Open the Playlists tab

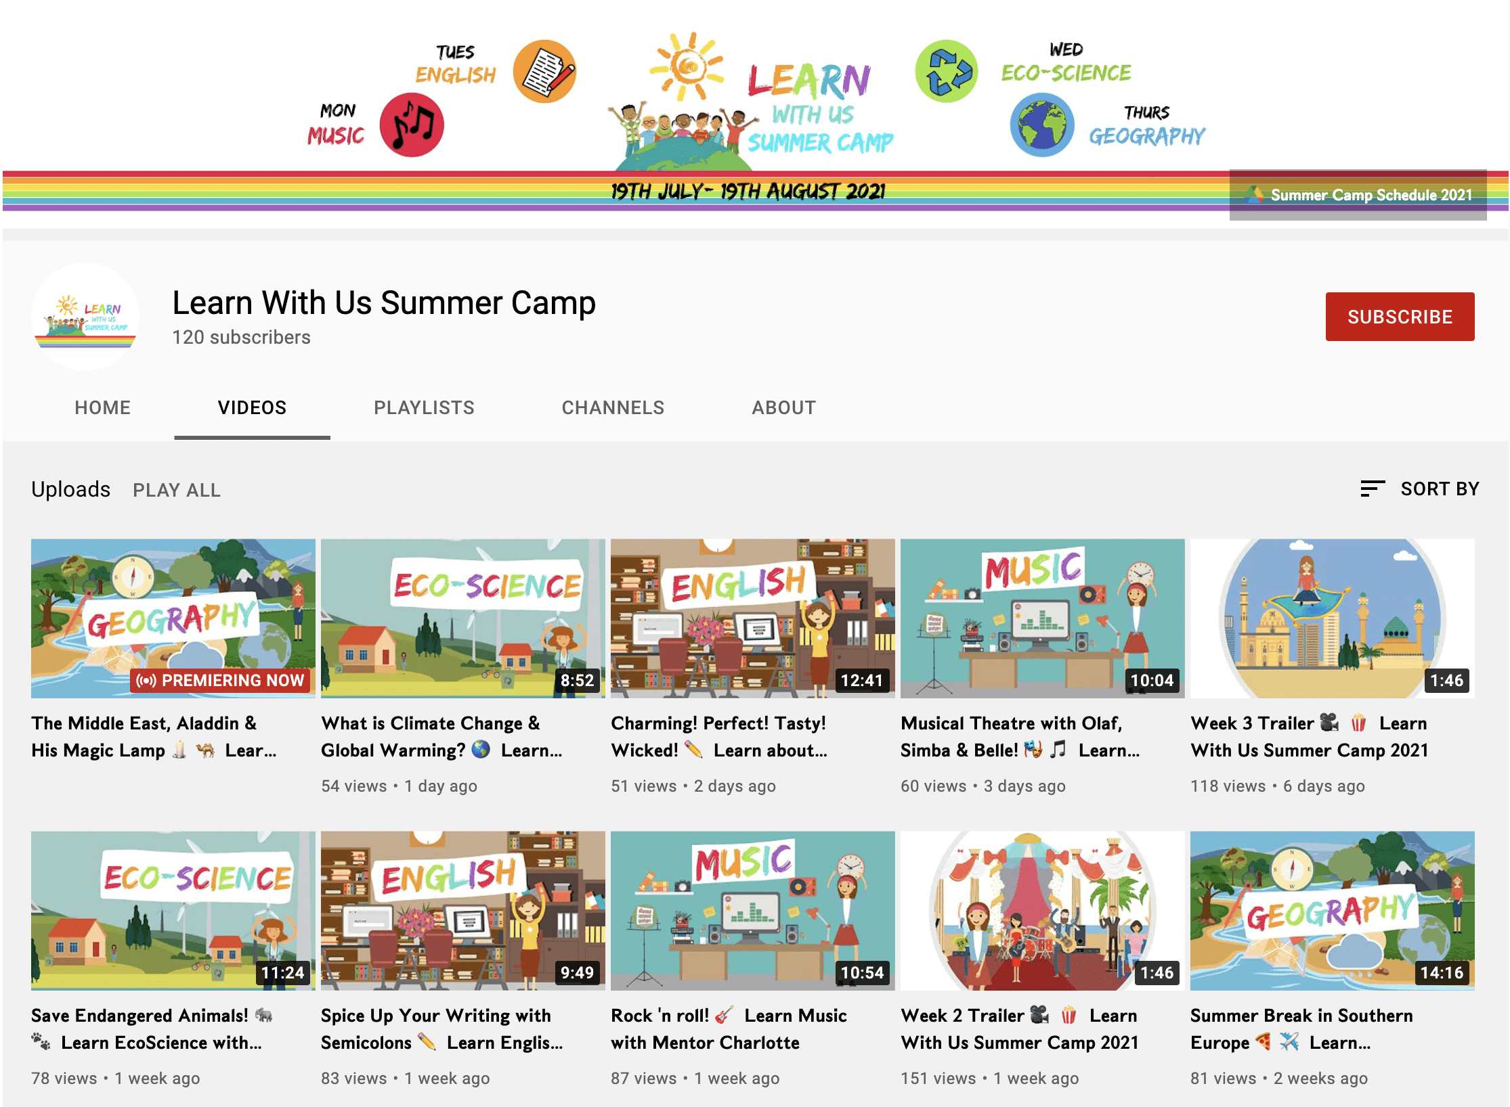point(424,407)
